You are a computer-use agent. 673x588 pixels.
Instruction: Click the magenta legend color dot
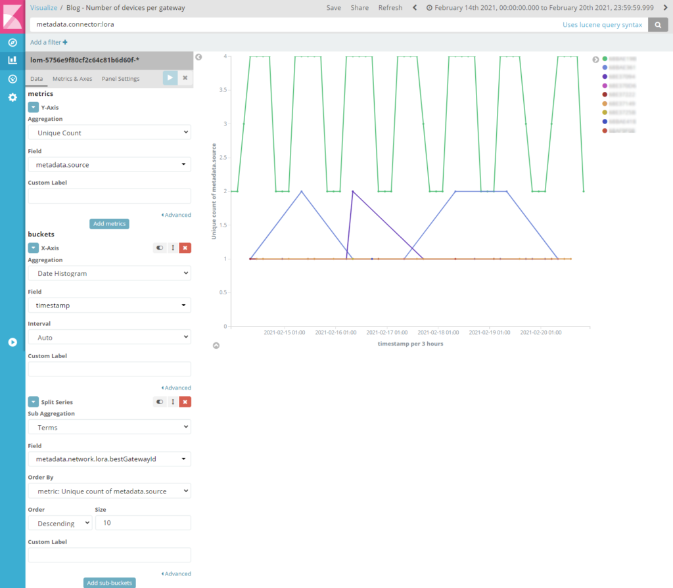(605, 85)
